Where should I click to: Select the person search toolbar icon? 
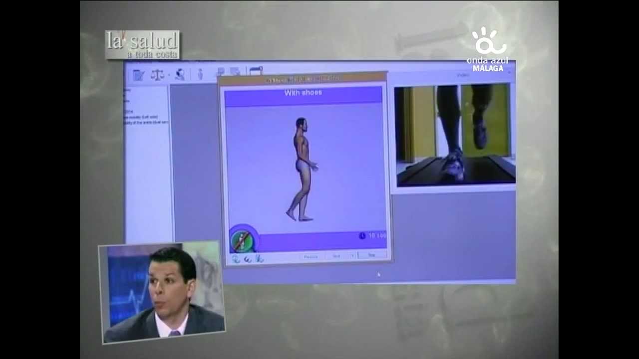[180, 74]
